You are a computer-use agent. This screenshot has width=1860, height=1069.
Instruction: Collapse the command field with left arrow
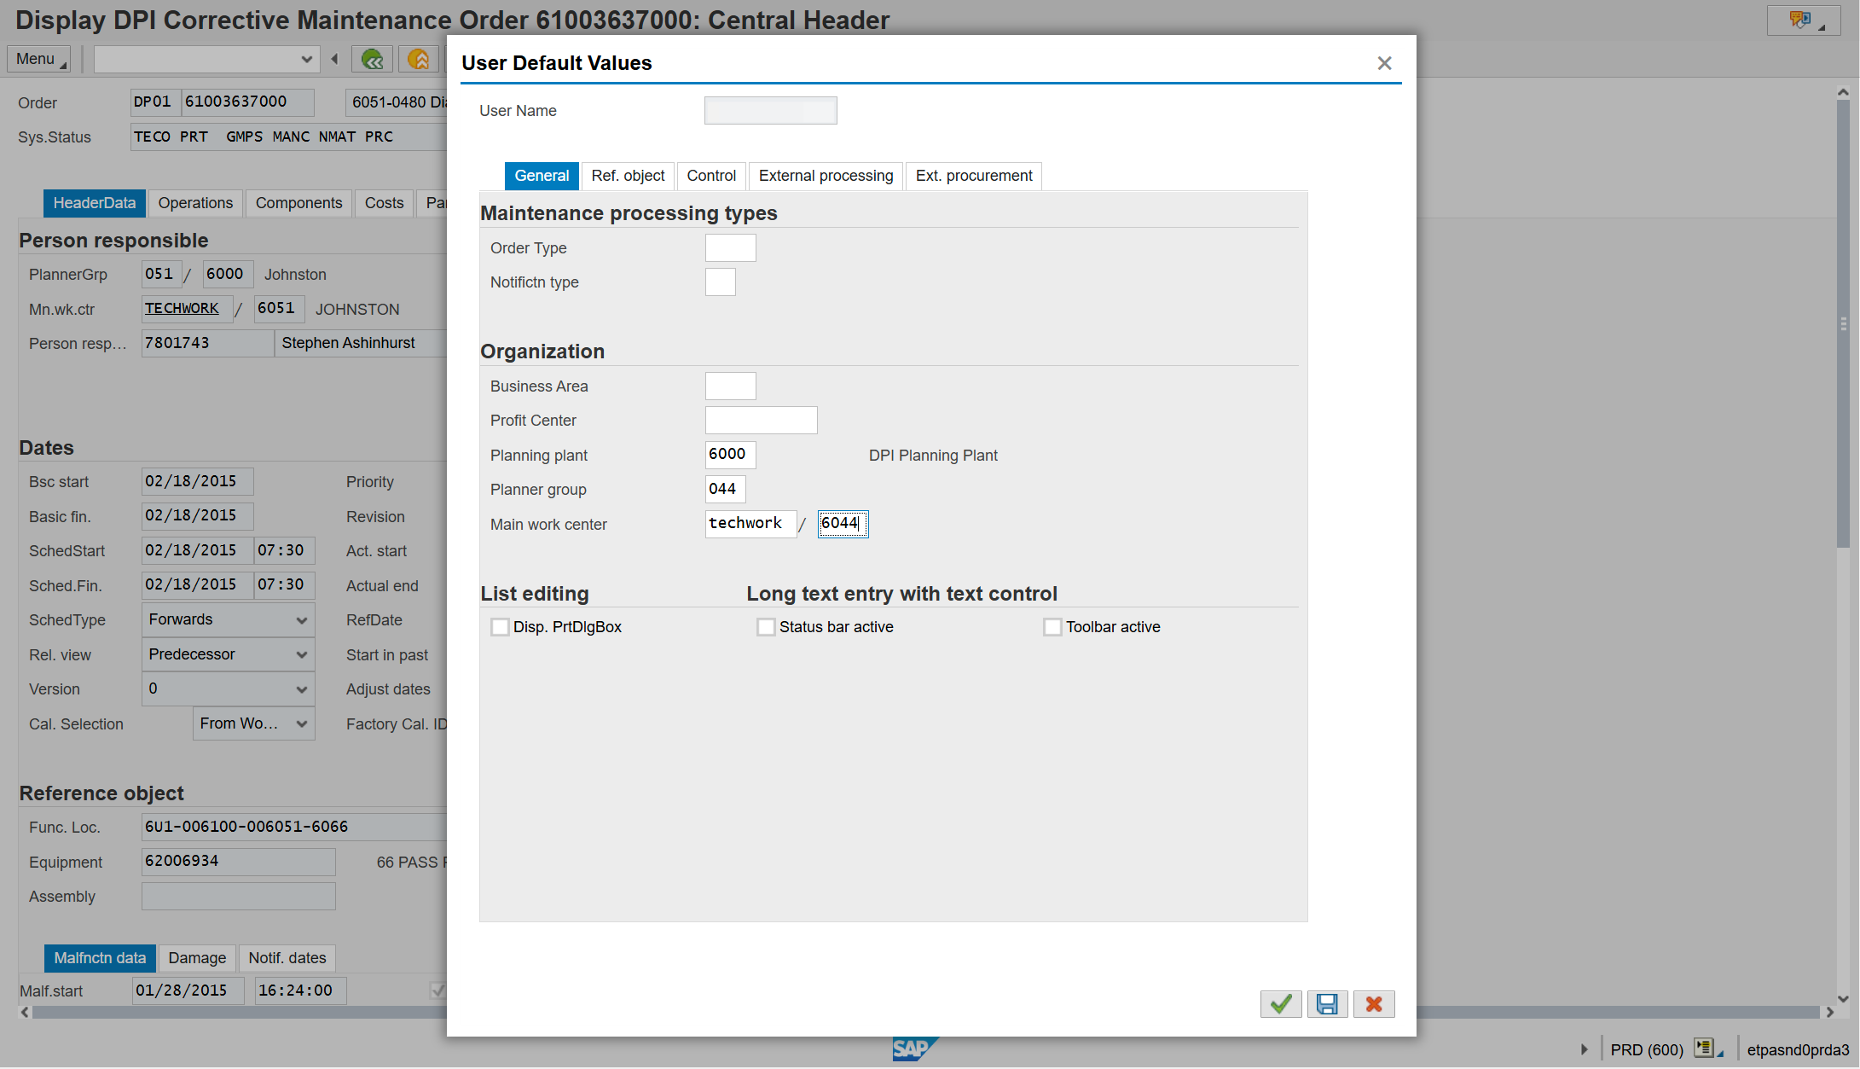click(334, 59)
